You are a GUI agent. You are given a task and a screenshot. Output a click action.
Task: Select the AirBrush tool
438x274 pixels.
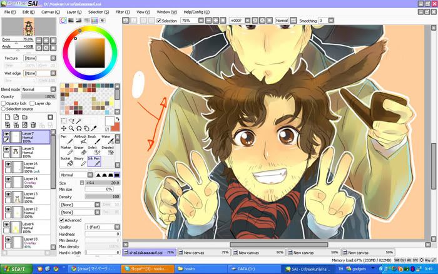tap(80, 140)
